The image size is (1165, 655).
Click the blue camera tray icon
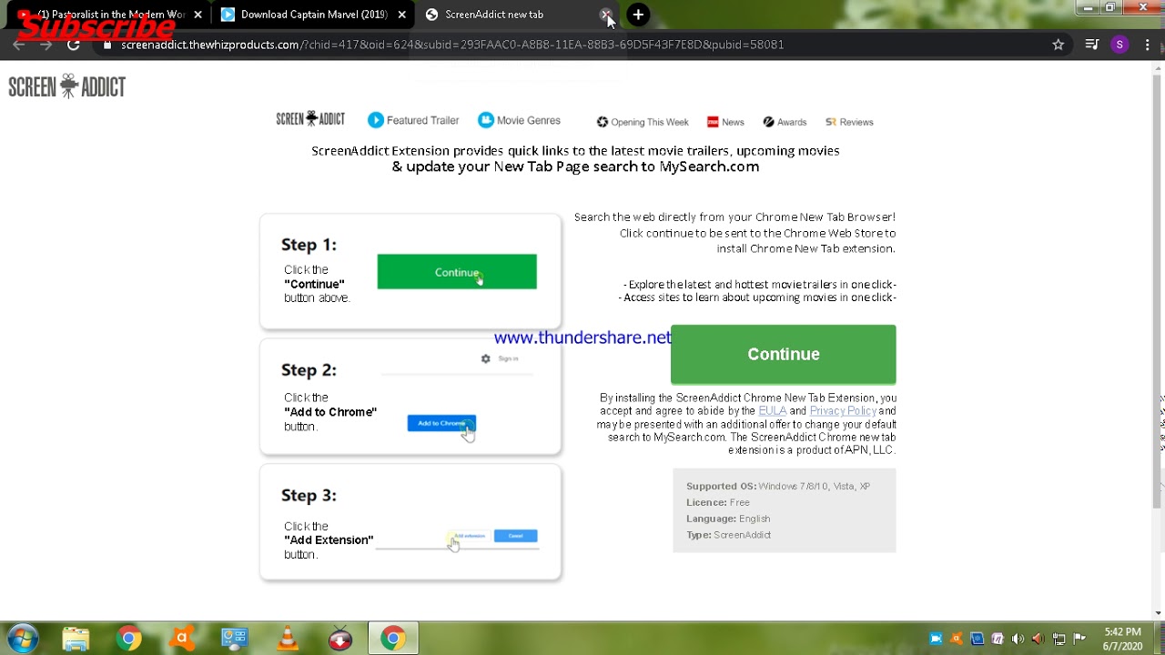click(935, 639)
